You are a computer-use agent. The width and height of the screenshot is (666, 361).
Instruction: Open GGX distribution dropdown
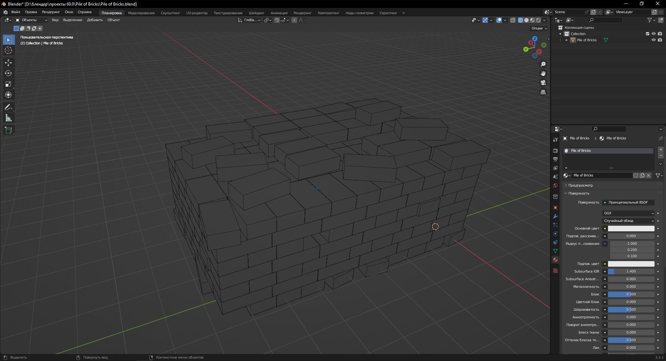629,213
